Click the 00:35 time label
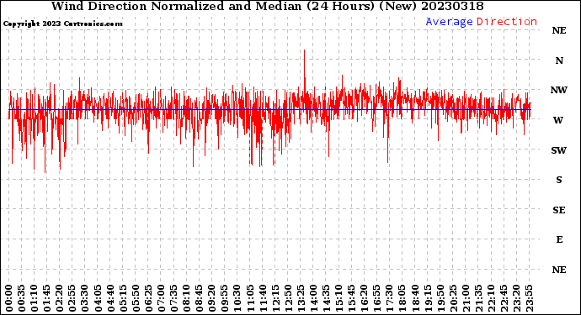581x315 pixels. point(22,298)
